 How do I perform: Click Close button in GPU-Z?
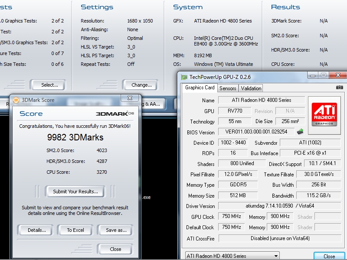click(329, 256)
